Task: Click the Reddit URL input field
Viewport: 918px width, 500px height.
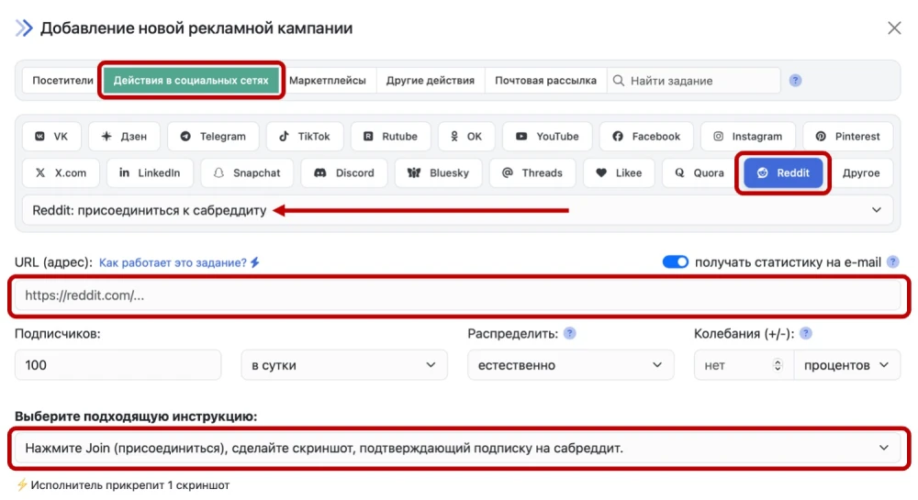Action: coord(460,296)
